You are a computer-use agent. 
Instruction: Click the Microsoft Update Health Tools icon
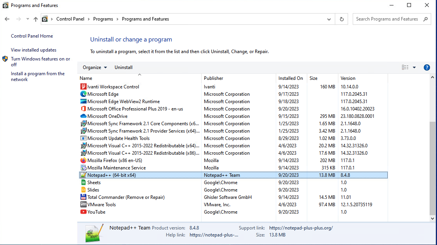[x=83, y=138]
